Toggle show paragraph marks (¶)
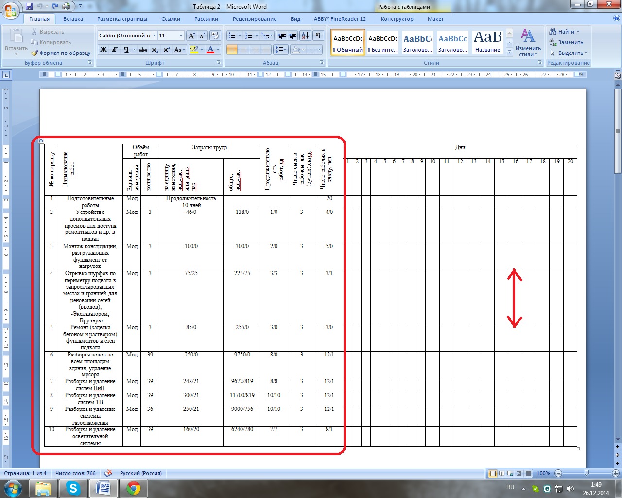The image size is (622, 498). [318, 36]
